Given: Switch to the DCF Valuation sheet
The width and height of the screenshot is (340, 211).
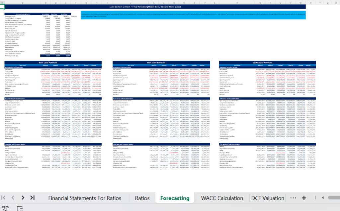Looking at the screenshot, I should pos(268,198).
